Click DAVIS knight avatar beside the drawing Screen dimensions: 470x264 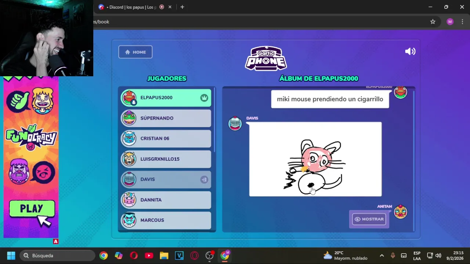(235, 124)
